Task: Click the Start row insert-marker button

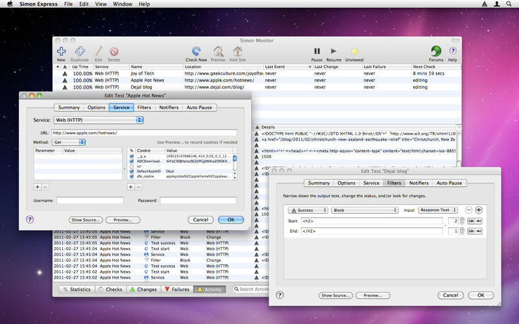Action: (475, 221)
